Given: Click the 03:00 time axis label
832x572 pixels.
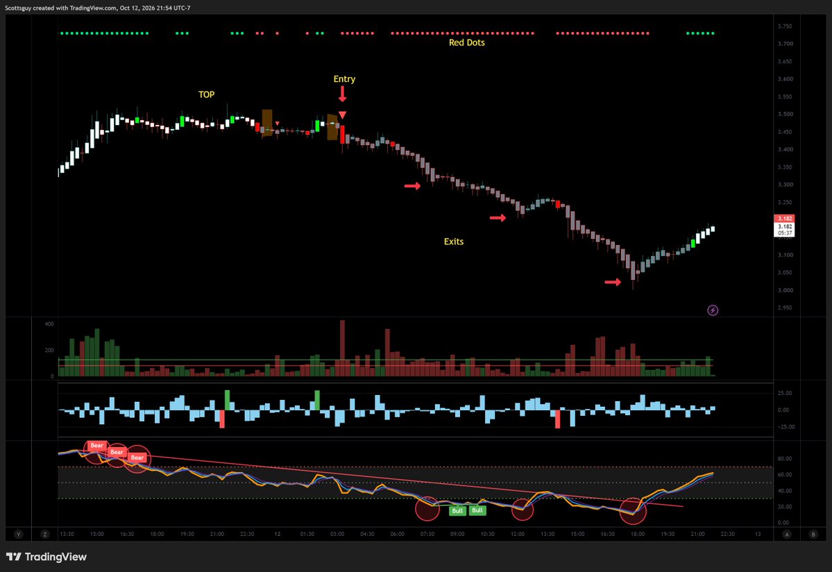Looking at the screenshot, I should tap(337, 535).
